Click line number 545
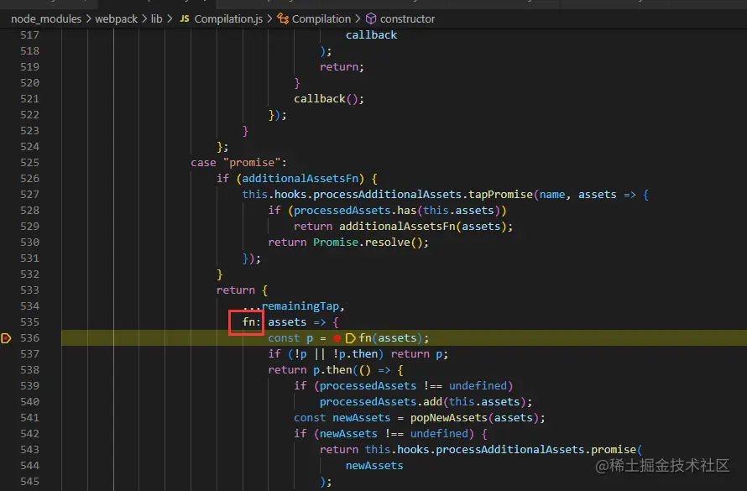Image resolution: width=747 pixels, height=491 pixels. (x=29, y=482)
